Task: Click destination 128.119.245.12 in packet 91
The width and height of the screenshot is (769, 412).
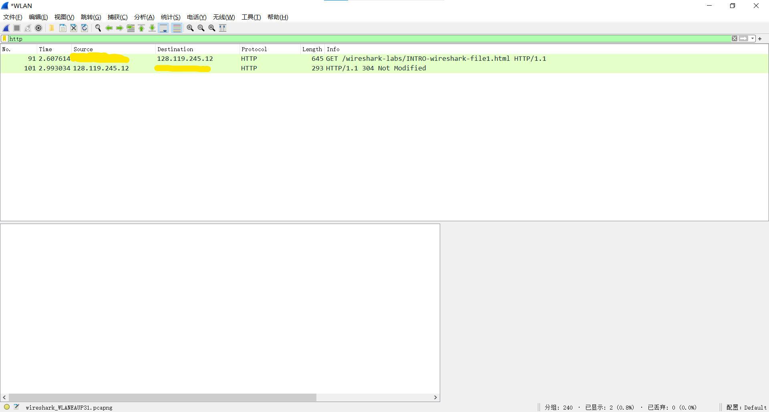Action: tap(185, 59)
